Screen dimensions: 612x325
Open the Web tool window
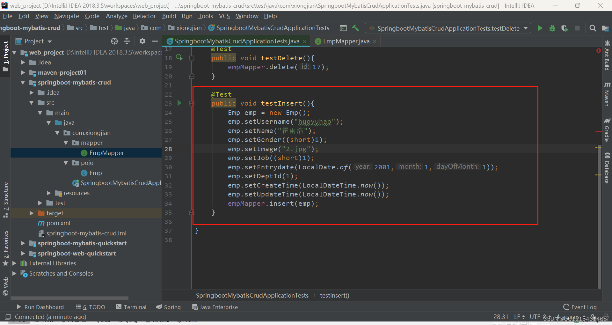coord(5,286)
